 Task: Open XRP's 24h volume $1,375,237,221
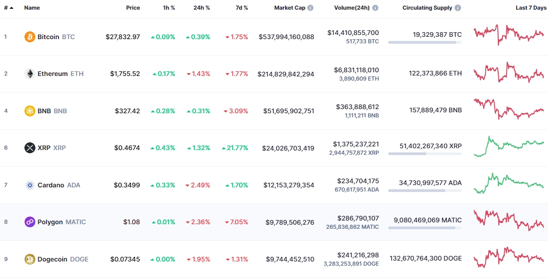[356, 144]
